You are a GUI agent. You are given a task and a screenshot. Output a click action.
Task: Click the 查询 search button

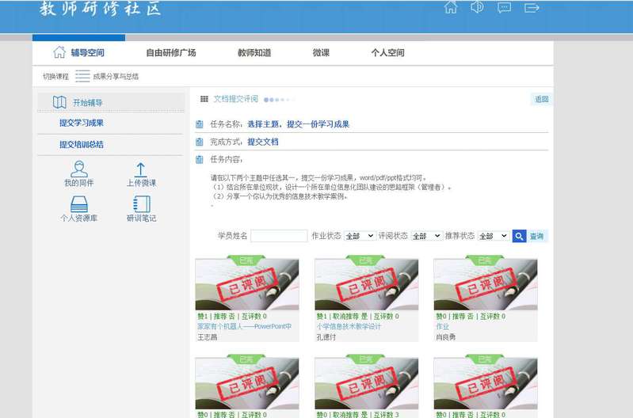[536, 236]
